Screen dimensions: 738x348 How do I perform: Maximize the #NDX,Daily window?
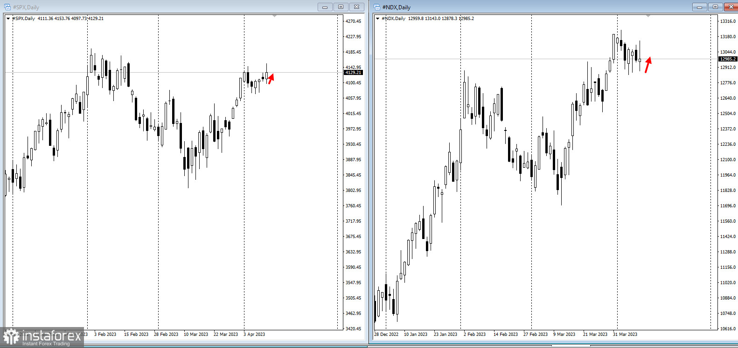715,7
